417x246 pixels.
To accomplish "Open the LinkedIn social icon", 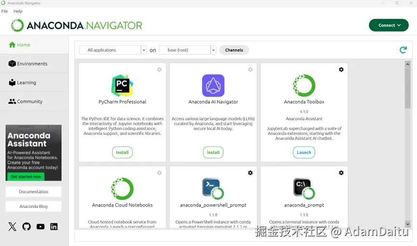I will click(54, 227).
